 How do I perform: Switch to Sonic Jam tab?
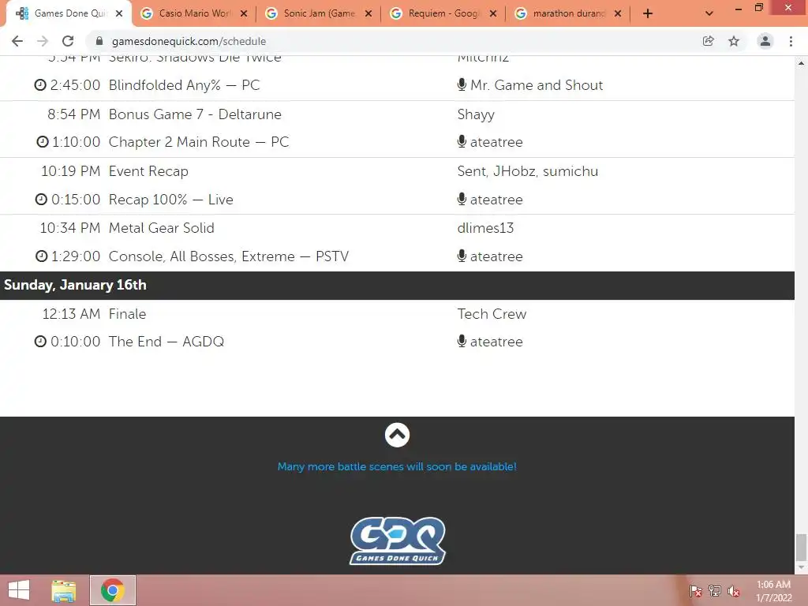click(320, 14)
